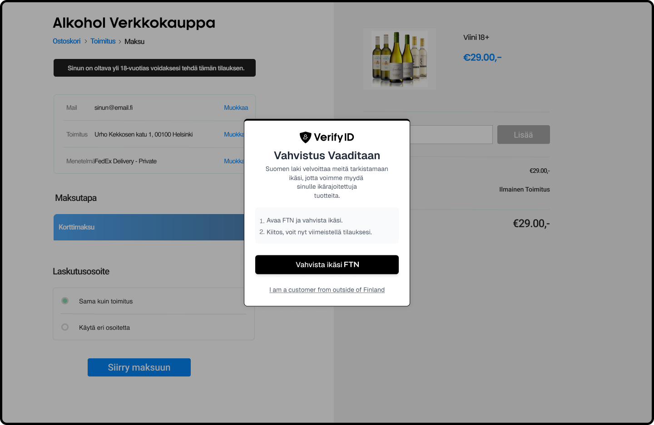Click the 18-year age requirement notice banner
The image size is (654, 425).
pyautogui.click(x=154, y=68)
